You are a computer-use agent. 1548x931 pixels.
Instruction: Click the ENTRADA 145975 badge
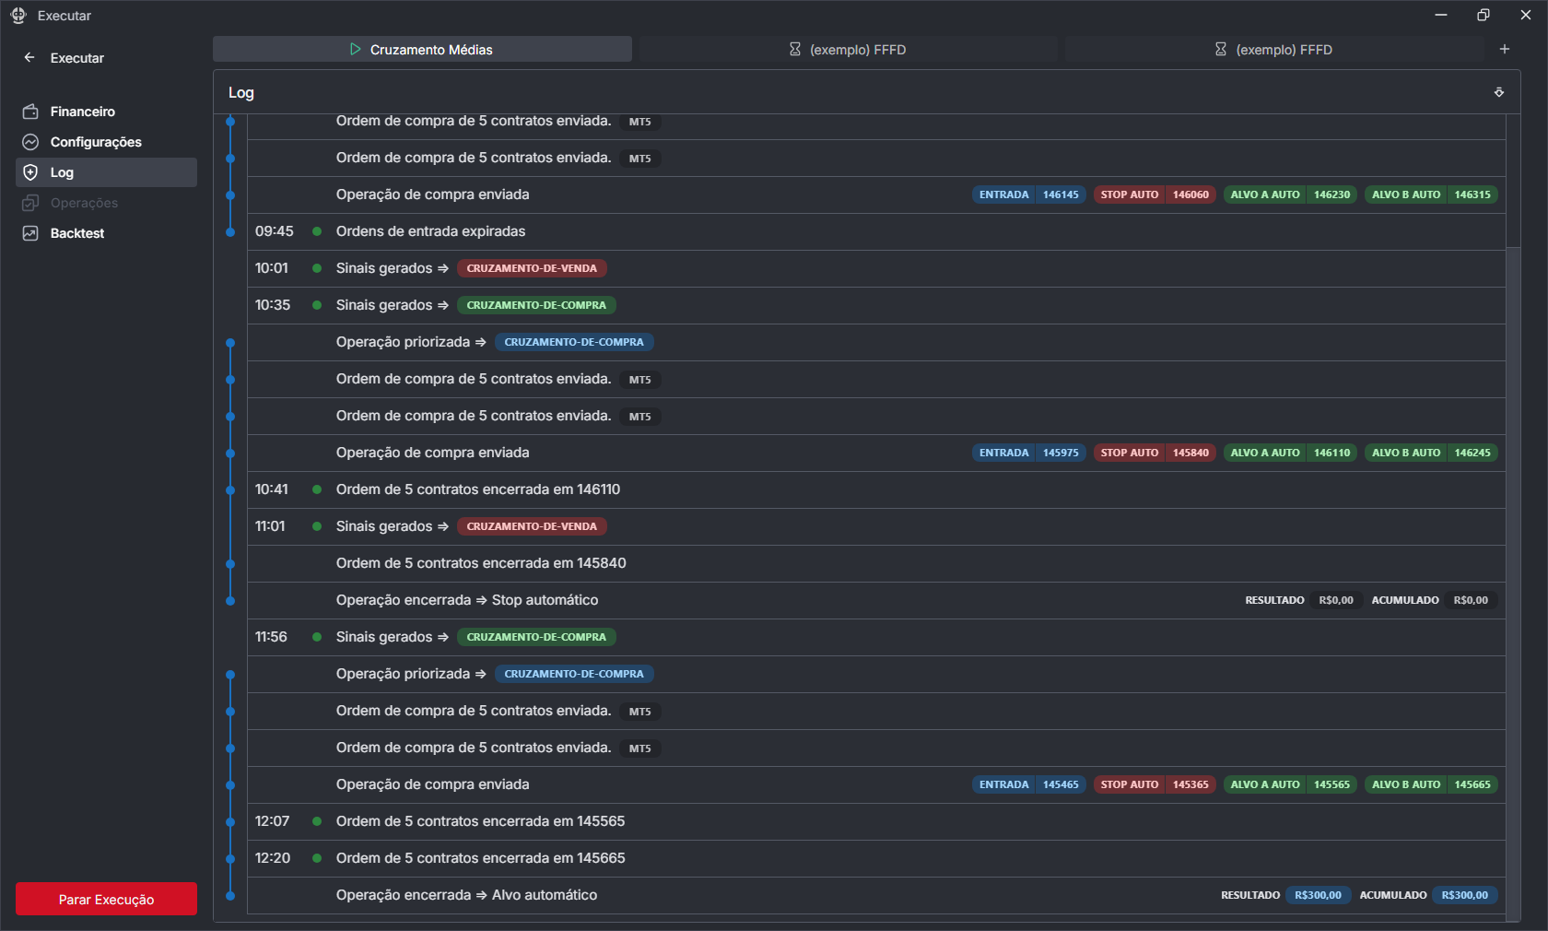(1028, 453)
